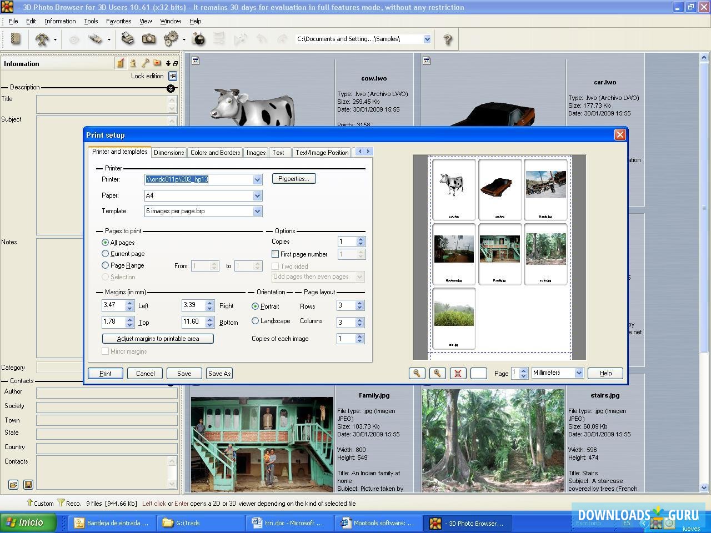The width and height of the screenshot is (711, 533).
Task: Switch to the Colors and Borders tab
Action: (x=215, y=152)
